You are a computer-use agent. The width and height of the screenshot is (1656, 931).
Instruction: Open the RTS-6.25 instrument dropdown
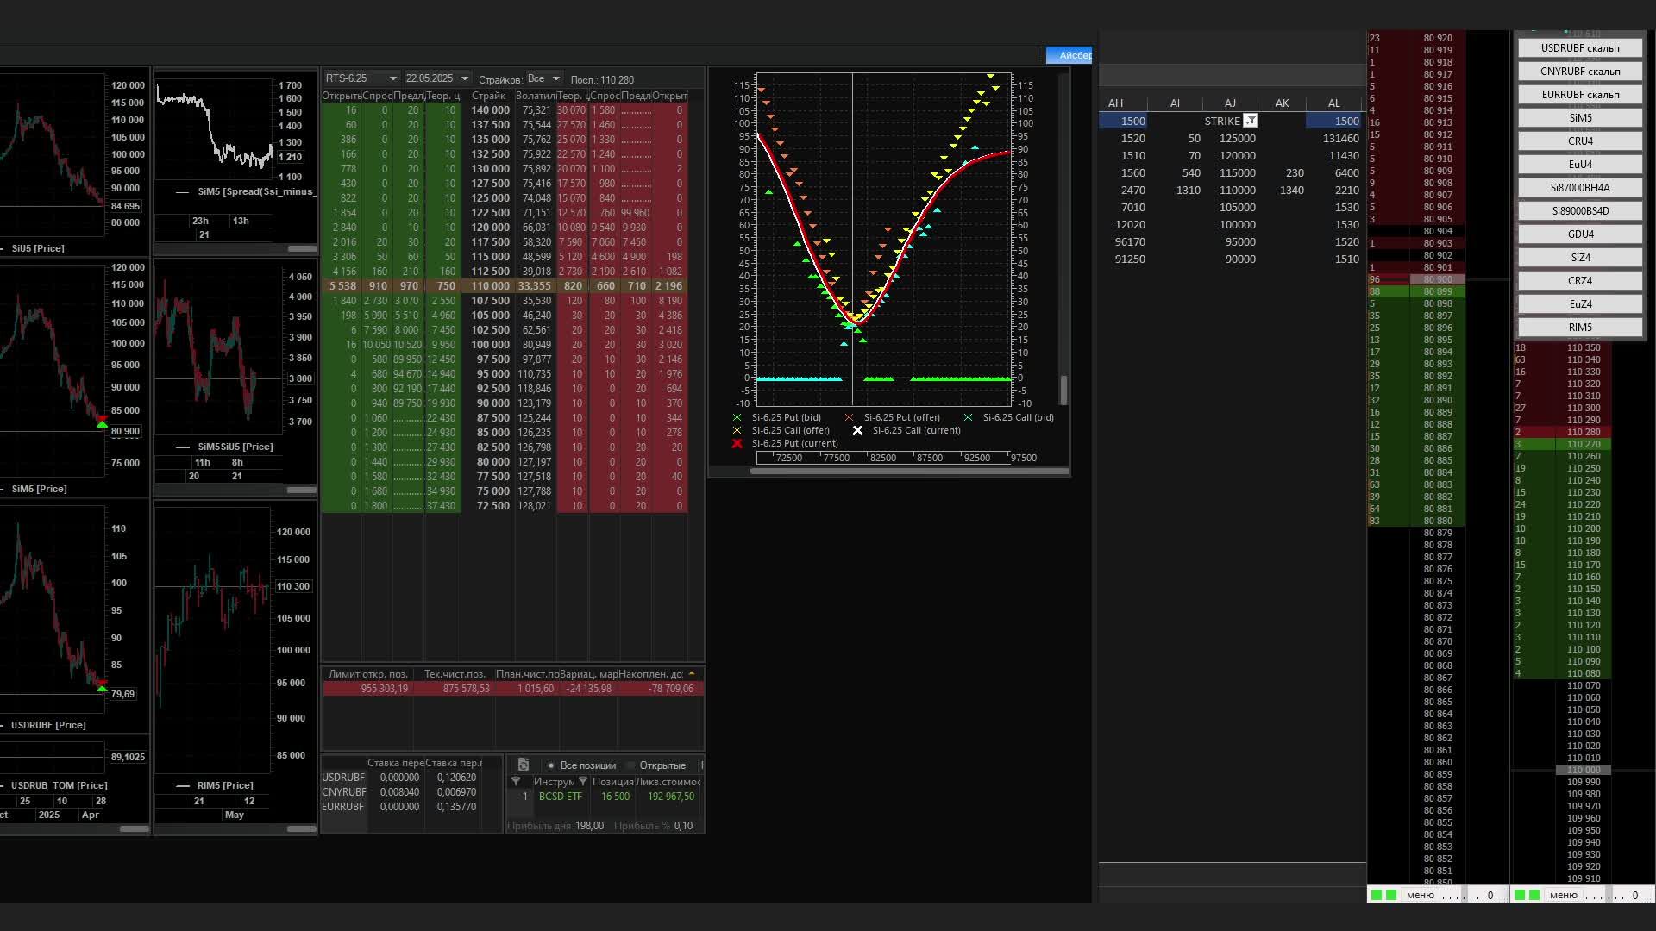click(x=393, y=78)
